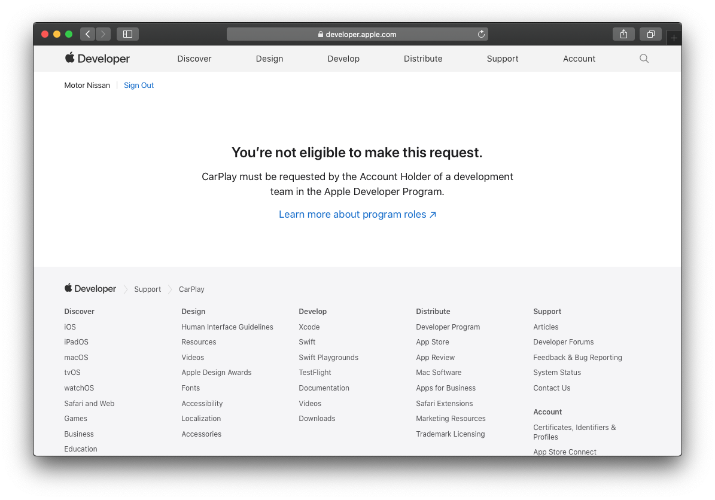Open the Localization footer link

tap(201, 419)
